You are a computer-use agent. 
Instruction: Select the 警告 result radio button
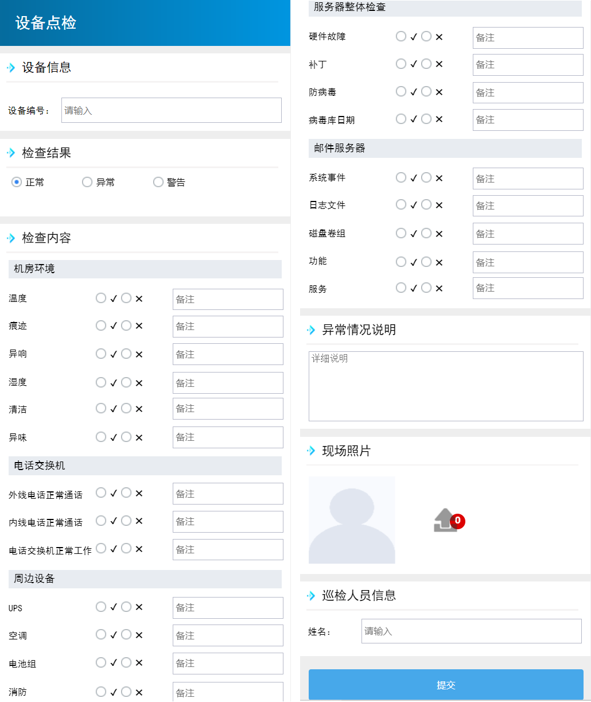pos(158,182)
